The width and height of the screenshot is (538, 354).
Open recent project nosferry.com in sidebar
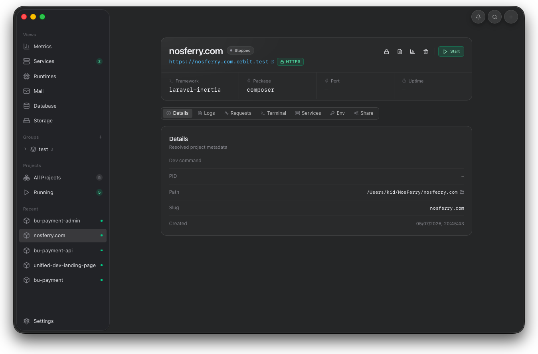coord(63,235)
